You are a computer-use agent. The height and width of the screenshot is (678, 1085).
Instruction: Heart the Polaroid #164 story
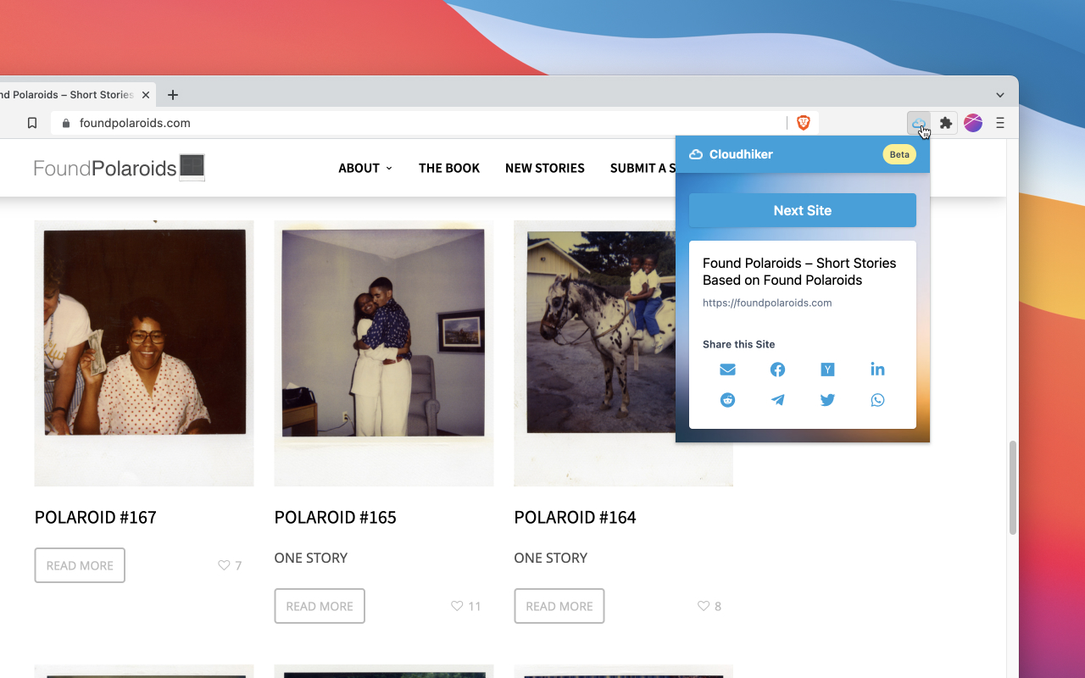pos(703,606)
